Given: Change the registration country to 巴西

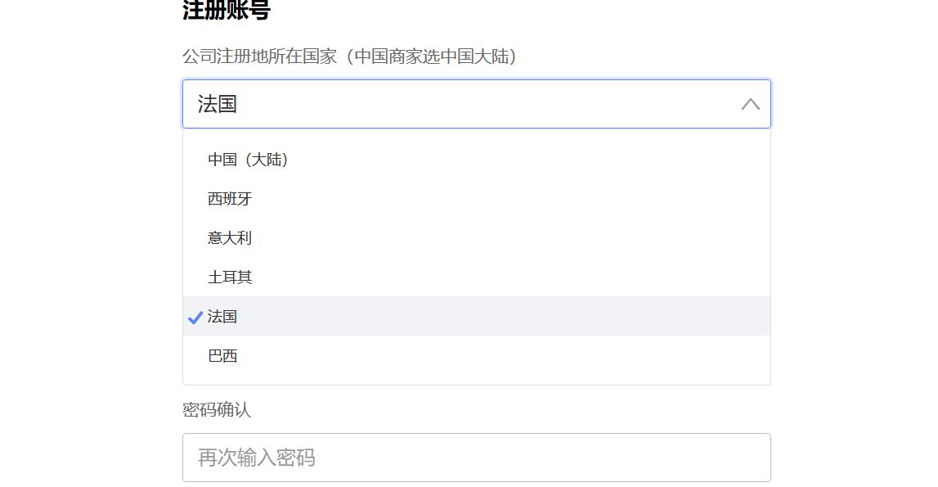Looking at the screenshot, I should point(222,356).
